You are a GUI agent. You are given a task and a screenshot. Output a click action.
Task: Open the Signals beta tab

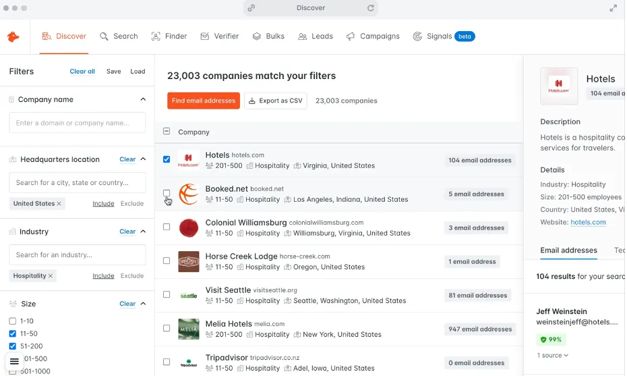click(444, 36)
